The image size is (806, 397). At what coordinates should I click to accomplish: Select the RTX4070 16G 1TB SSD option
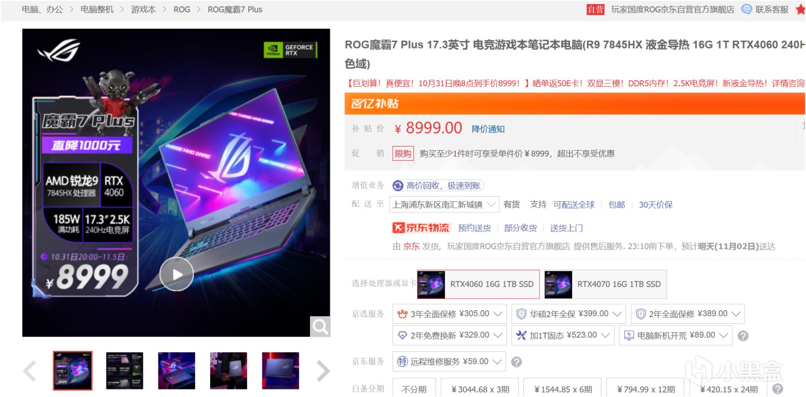tap(605, 284)
